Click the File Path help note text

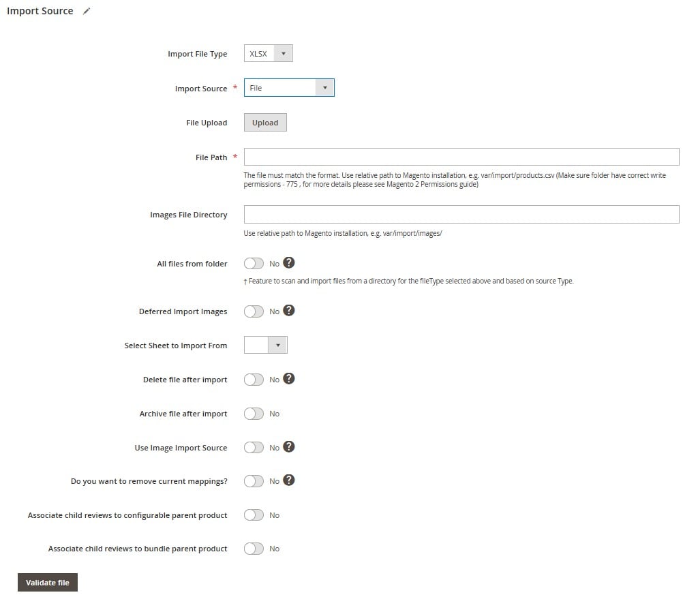455,179
